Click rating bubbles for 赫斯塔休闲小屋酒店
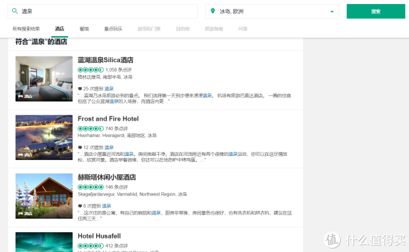 (91, 187)
